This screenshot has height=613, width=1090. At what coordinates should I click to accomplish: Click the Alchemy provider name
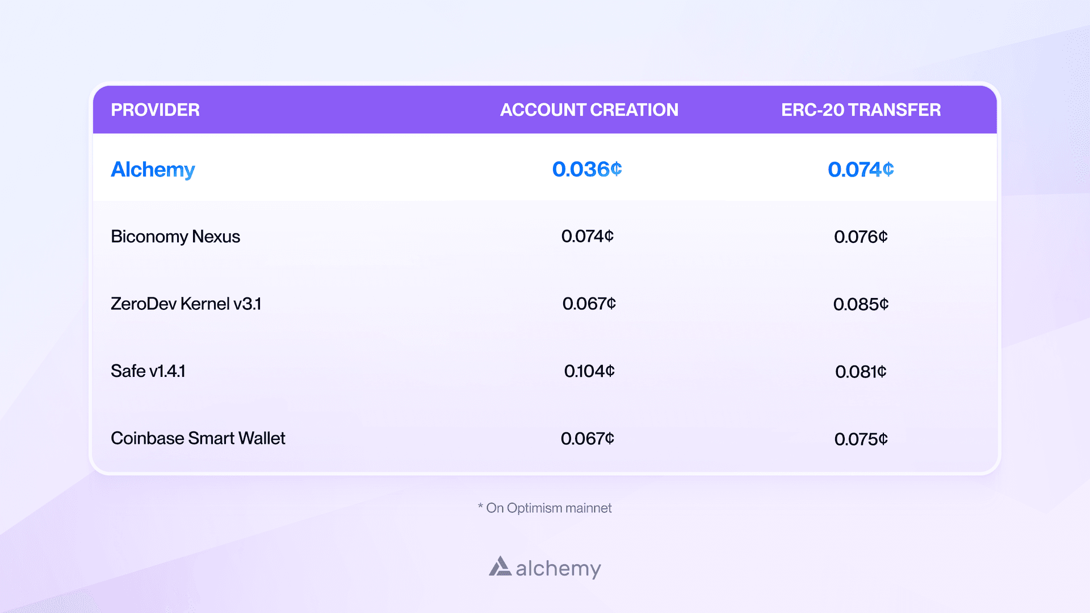pos(153,170)
